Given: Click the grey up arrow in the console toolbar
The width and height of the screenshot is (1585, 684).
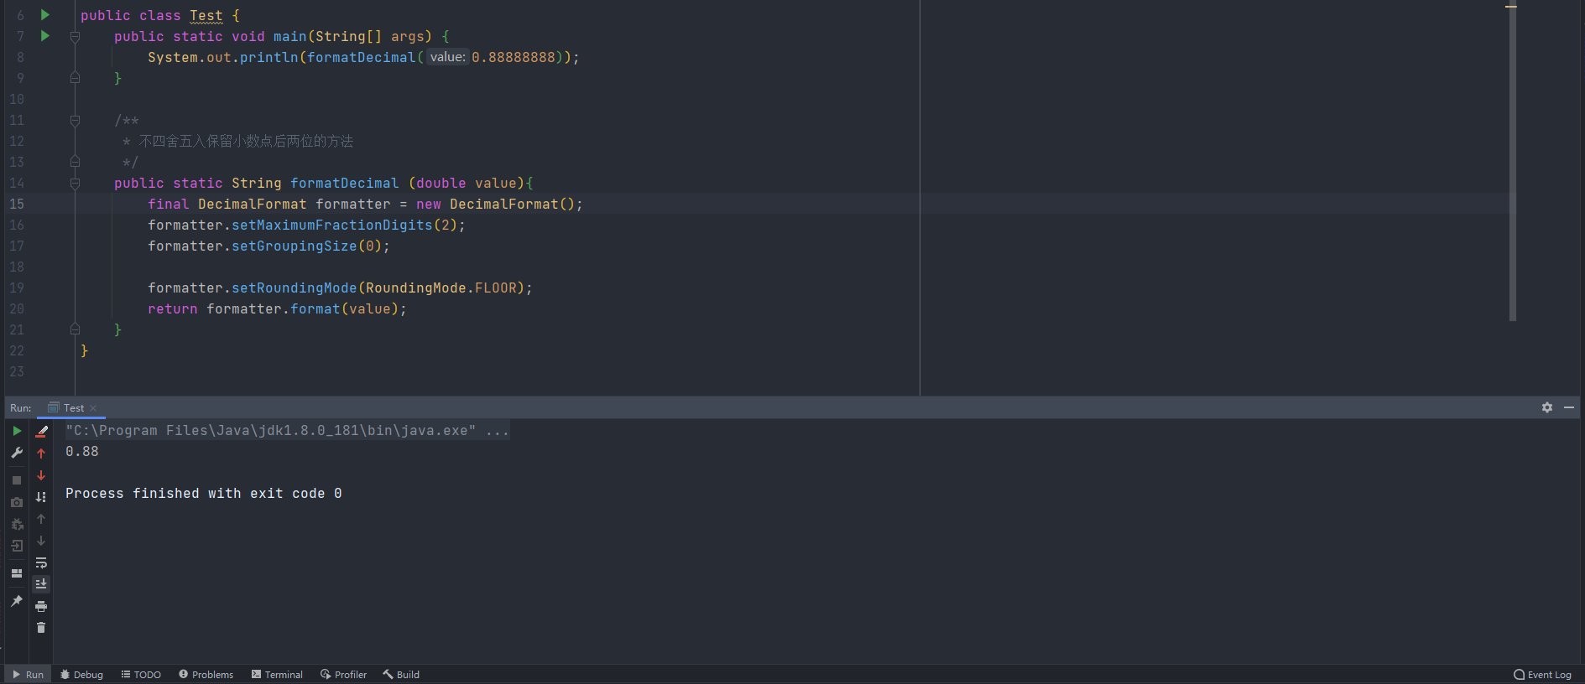Looking at the screenshot, I should point(41,519).
